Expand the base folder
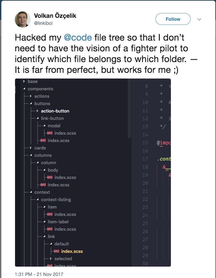 [x=23, y=81]
